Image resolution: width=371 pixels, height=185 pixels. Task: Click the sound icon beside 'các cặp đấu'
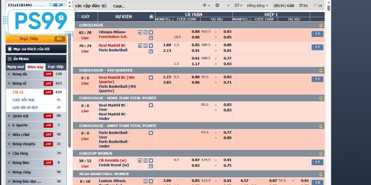104,6
